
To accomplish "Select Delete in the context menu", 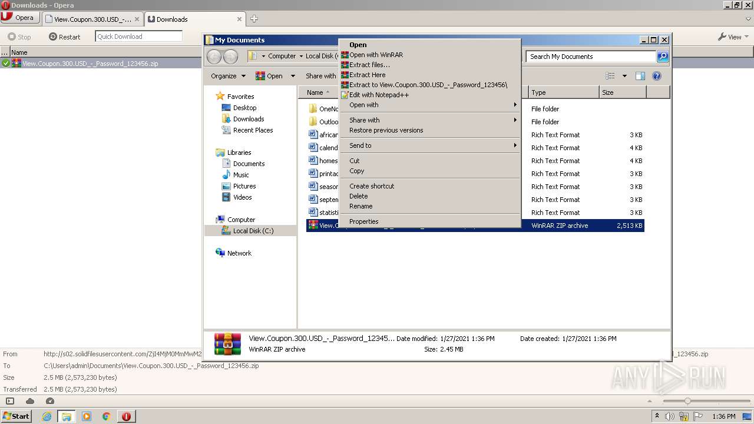I will [x=429, y=196].
